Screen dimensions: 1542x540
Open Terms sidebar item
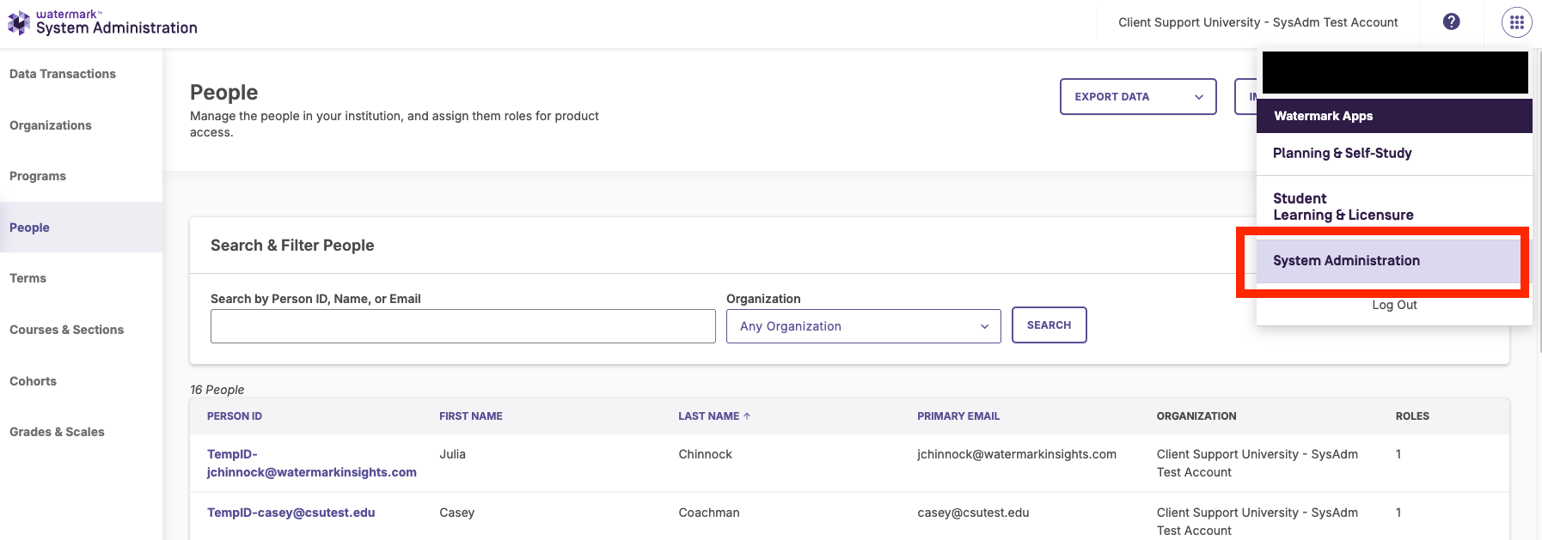pyautogui.click(x=28, y=278)
